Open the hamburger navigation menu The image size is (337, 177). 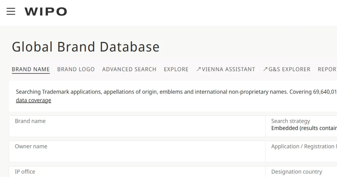click(11, 11)
